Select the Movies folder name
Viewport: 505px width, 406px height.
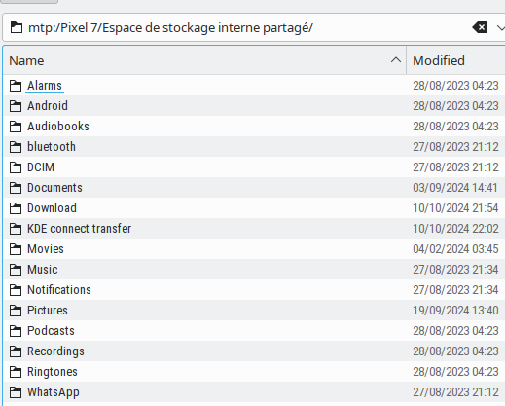(46, 249)
